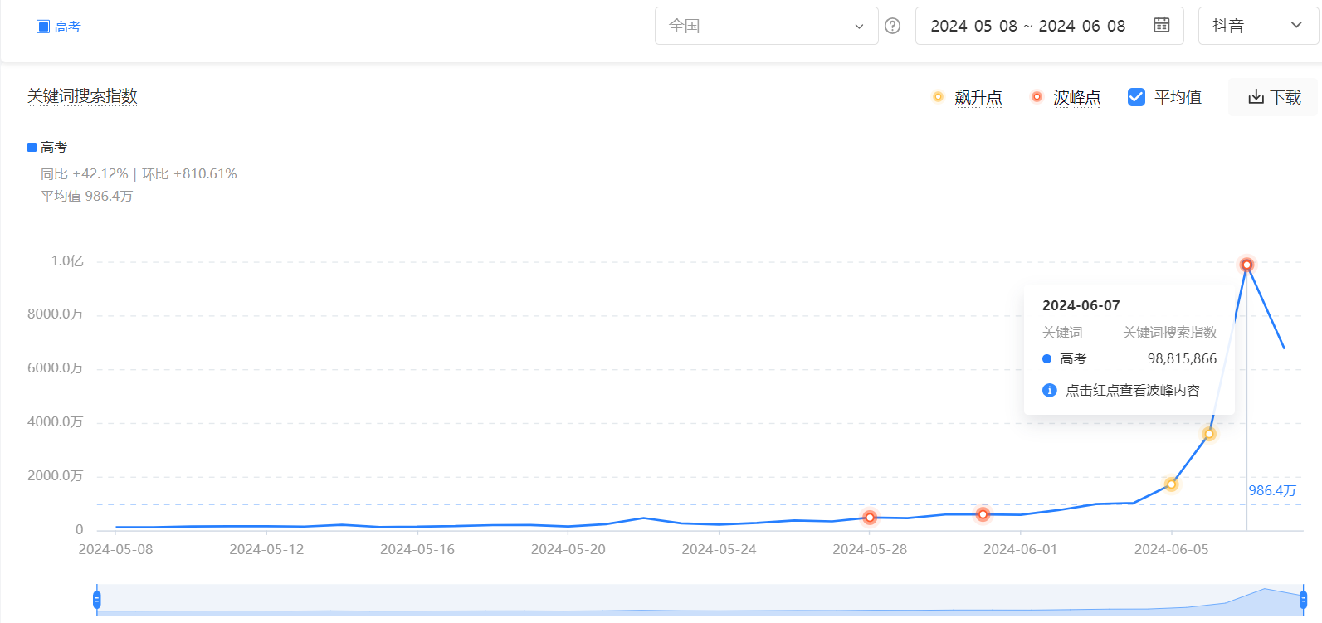Click the right handle of range slider
Image resolution: width=1322 pixels, height=623 pixels.
point(1303,599)
